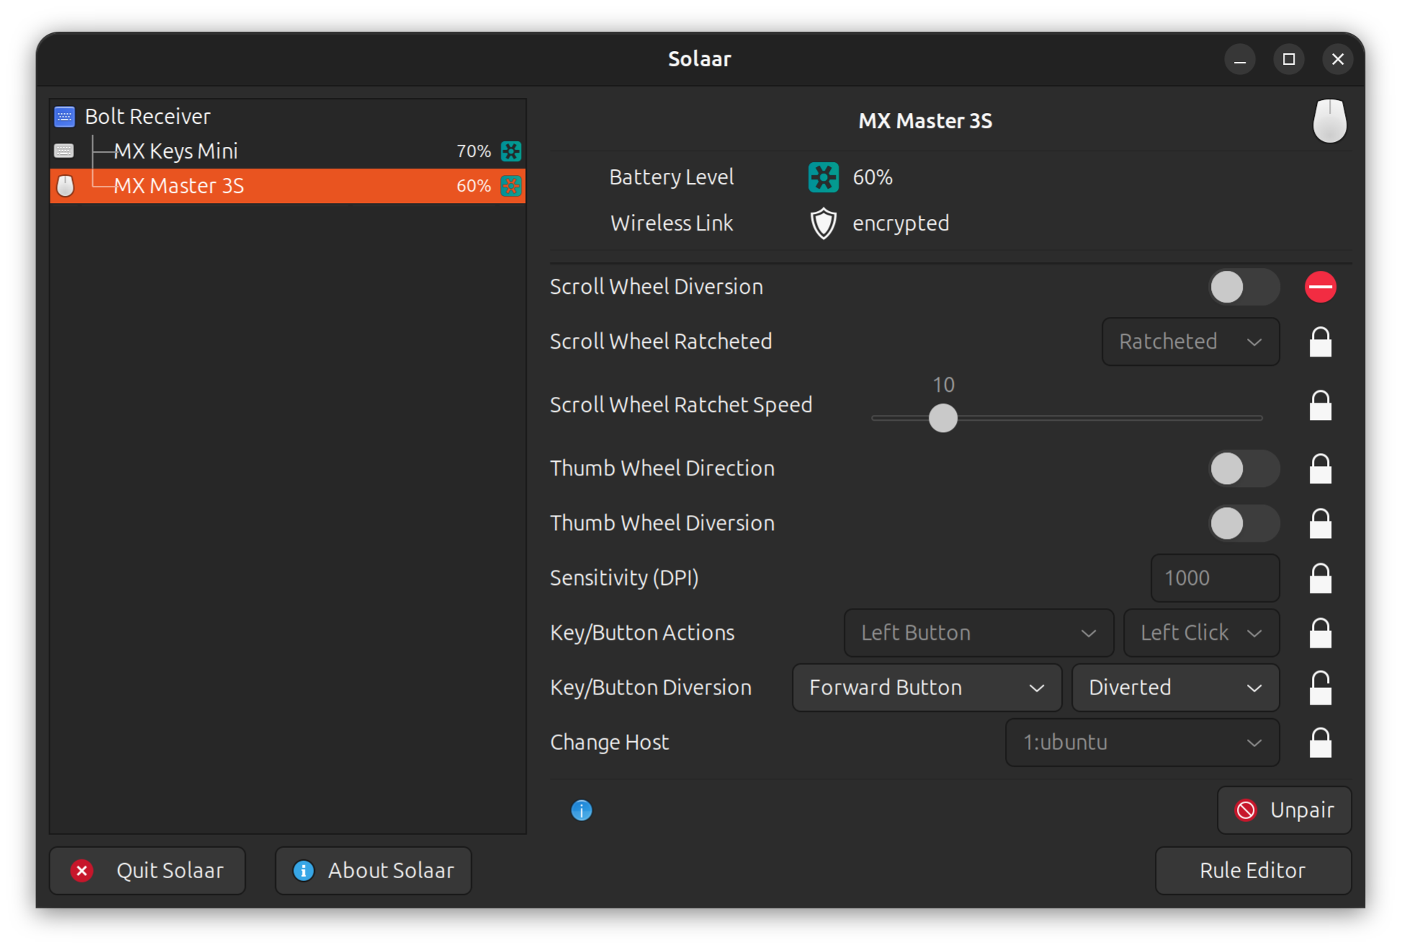Click the Wireless Link shield icon
The width and height of the screenshot is (1402, 948).
pos(823,223)
